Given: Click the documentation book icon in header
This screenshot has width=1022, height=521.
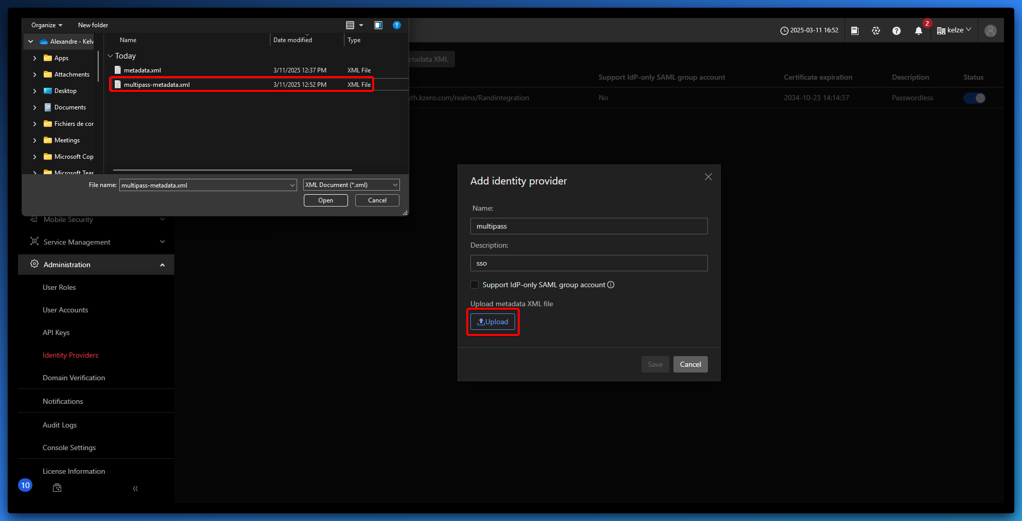Looking at the screenshot, I should (x=854, y=31).
